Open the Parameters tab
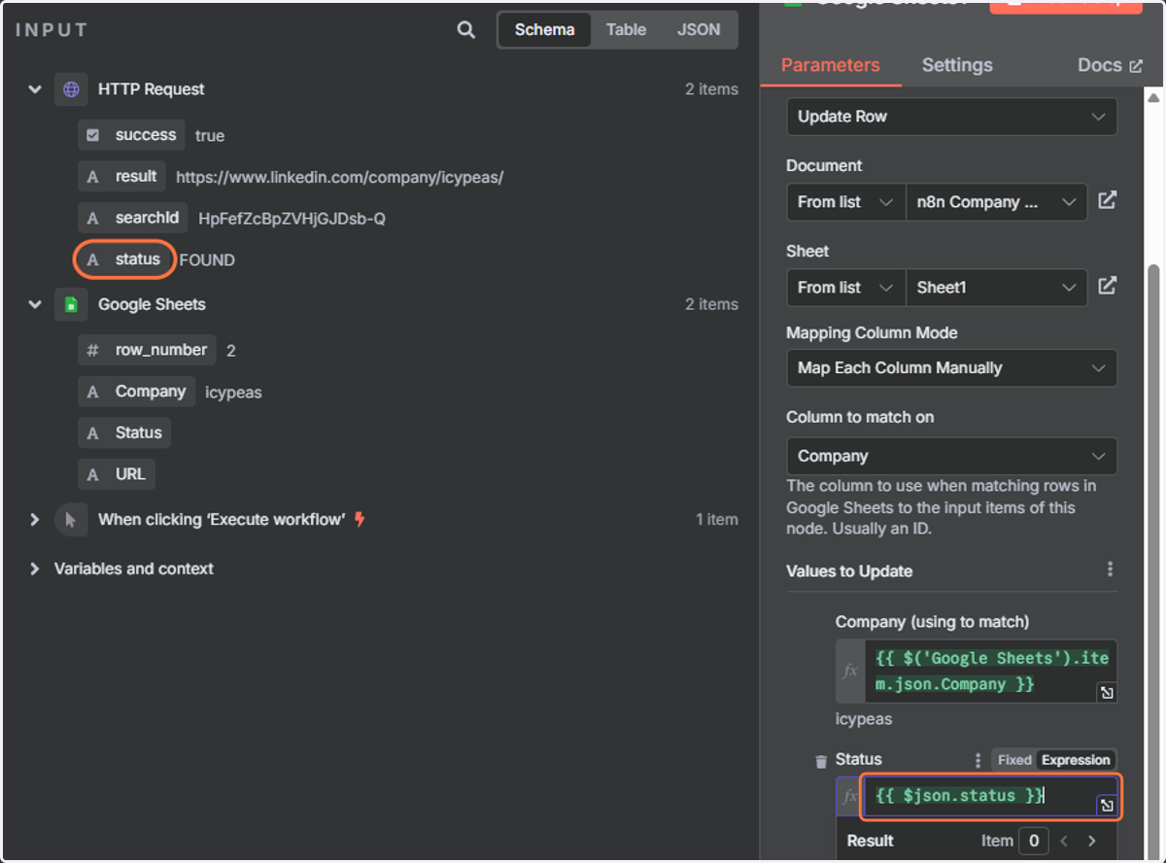 [x=830, y=65]
